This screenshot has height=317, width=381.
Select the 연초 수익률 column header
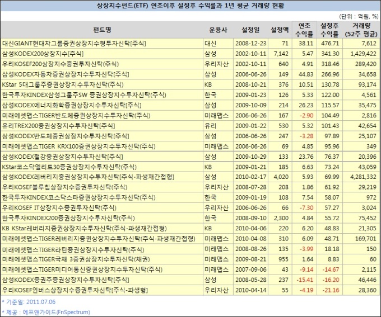tap(304, 30)
